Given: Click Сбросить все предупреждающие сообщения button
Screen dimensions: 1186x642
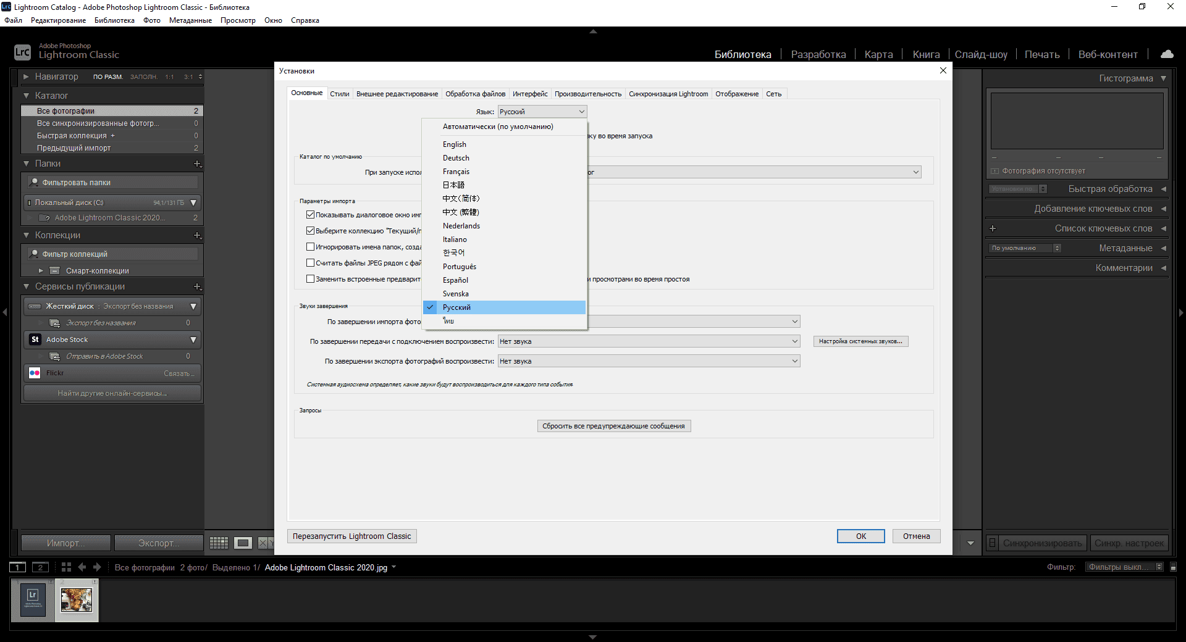Looking at the screenshot, I should point(614,426).
